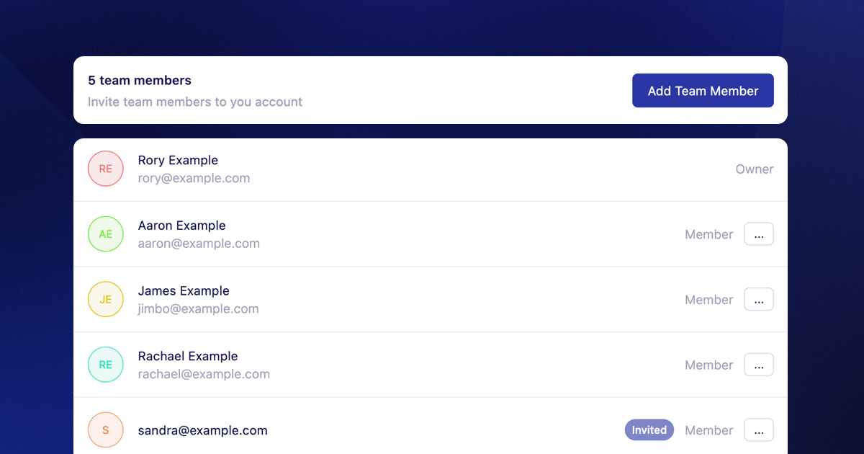Viewport: 864px width, 454px height.
Task: Click Aaron Example's green AE avatar
Action: click(106, 234)
